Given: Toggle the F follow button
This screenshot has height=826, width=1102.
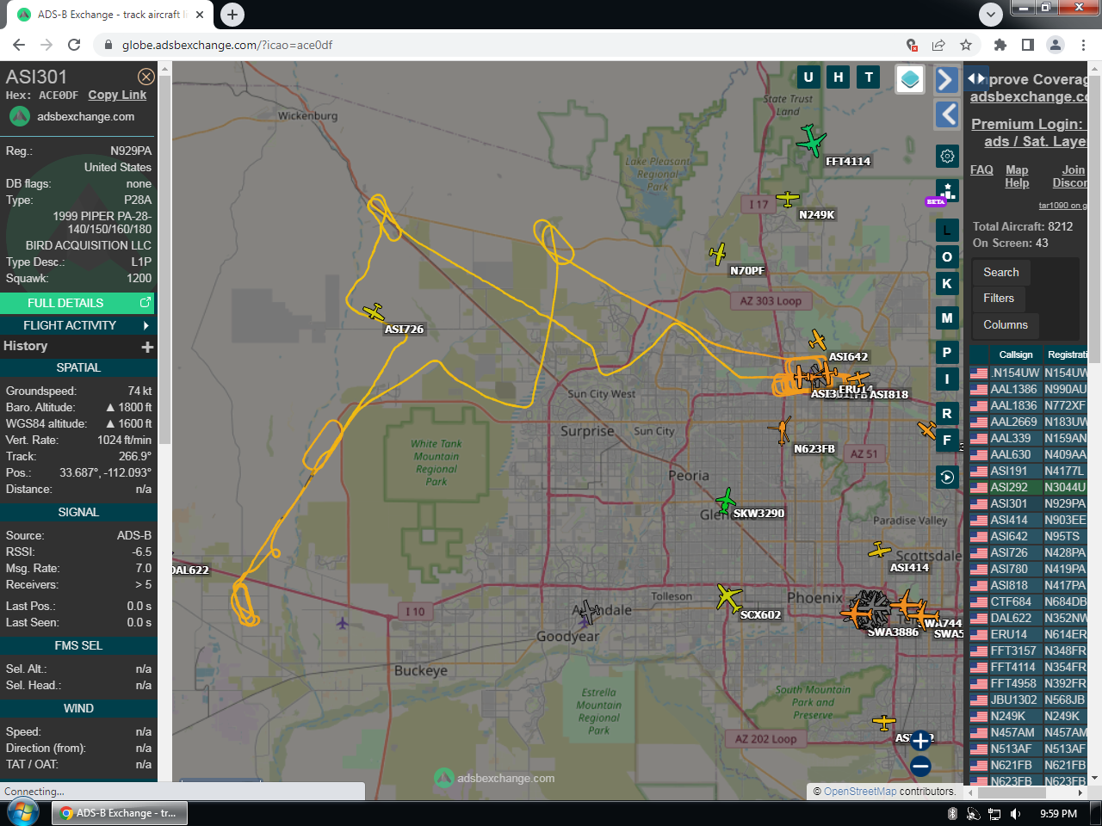Looking at the screenshot, I should point(947,440).
